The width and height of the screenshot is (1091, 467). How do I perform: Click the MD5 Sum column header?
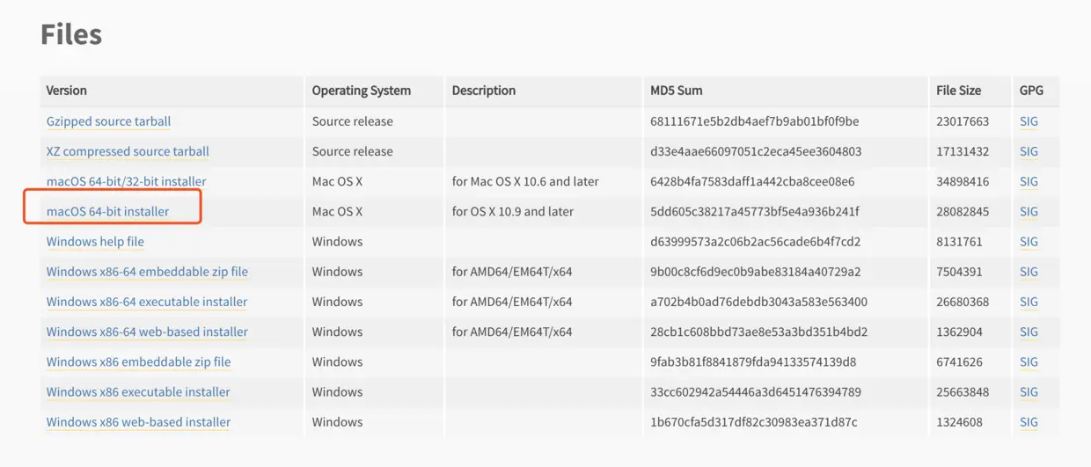[676, 91]
